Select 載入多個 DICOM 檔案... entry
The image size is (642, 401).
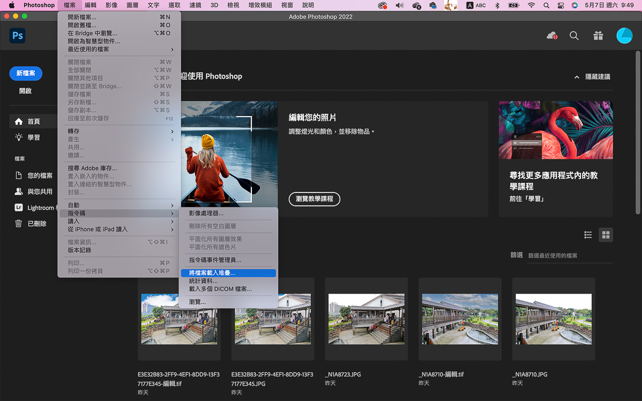(x=228, y=289)
